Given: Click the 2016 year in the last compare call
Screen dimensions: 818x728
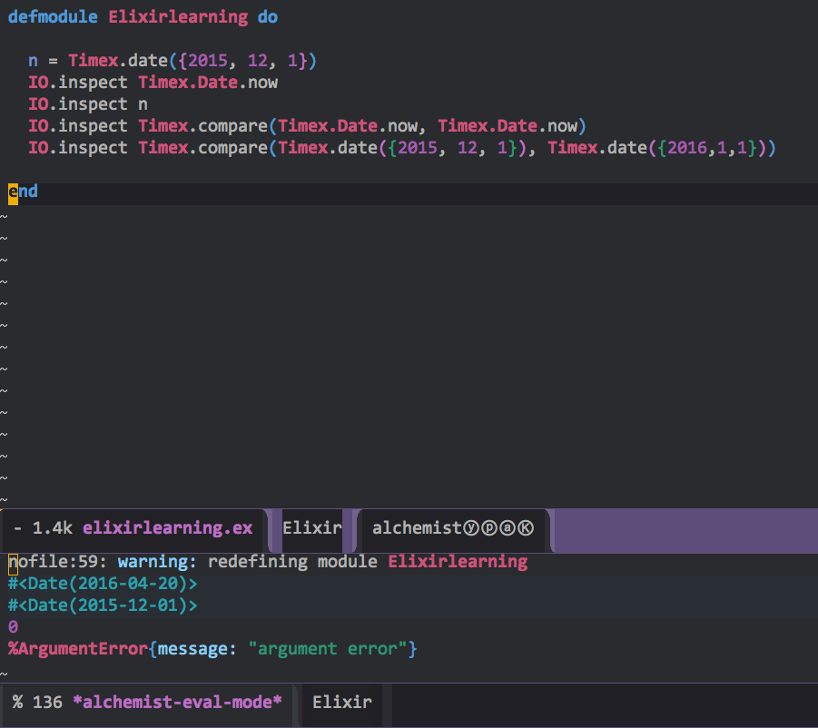Looking at the screenshot, I should (687, 148).
